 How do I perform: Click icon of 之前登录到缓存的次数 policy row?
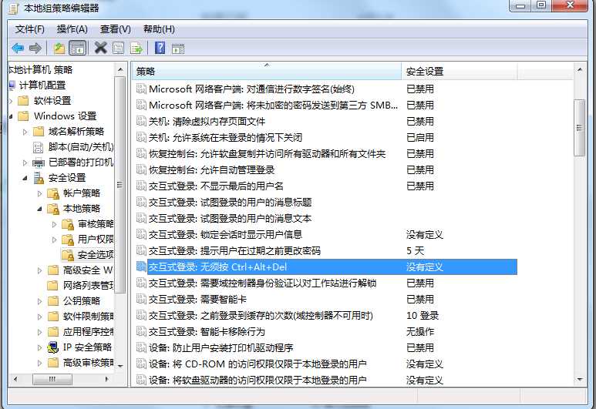tap(141, 315)
